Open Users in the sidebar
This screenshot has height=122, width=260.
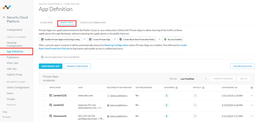(x=10, y=93)
